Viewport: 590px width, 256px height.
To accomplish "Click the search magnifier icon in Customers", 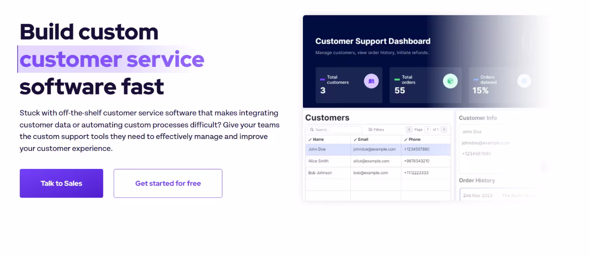I will point(312,130).
